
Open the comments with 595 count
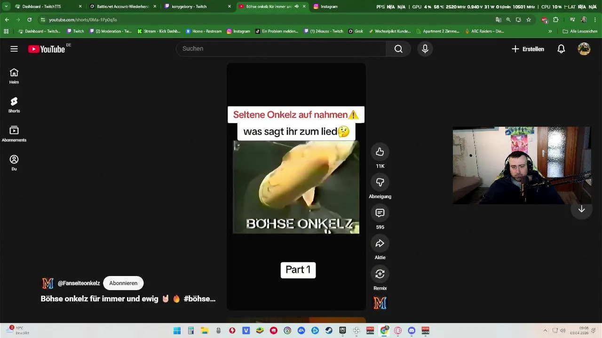(380, 213)
